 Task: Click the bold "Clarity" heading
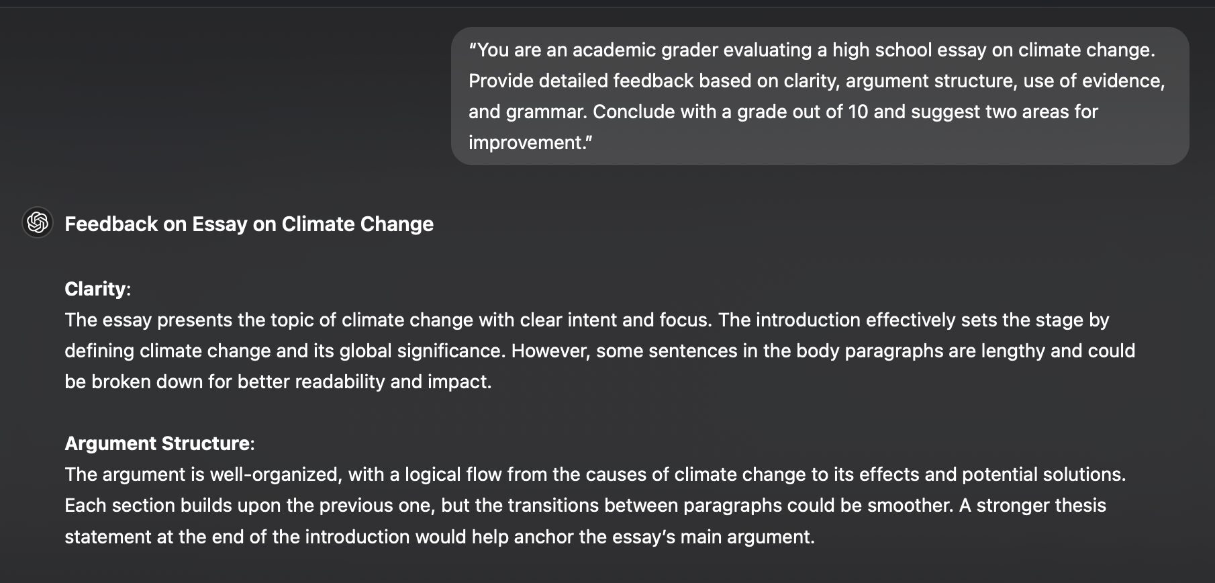click(x=95, y=289)
